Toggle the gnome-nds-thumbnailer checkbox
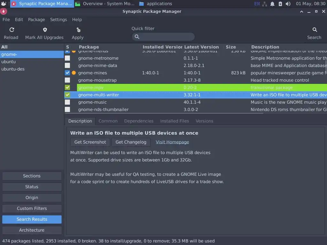327x245 pixels. (x=67, y=109)
